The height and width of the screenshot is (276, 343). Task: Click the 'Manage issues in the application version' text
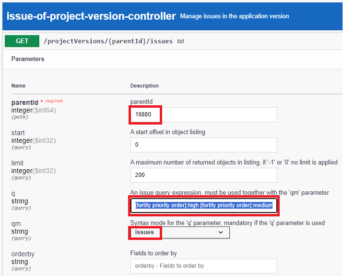tap(235, 16)
